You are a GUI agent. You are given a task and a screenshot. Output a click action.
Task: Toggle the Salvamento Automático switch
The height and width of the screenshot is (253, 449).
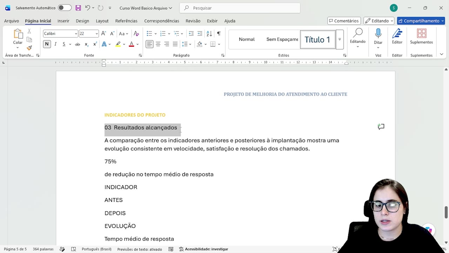click(65, 8)
